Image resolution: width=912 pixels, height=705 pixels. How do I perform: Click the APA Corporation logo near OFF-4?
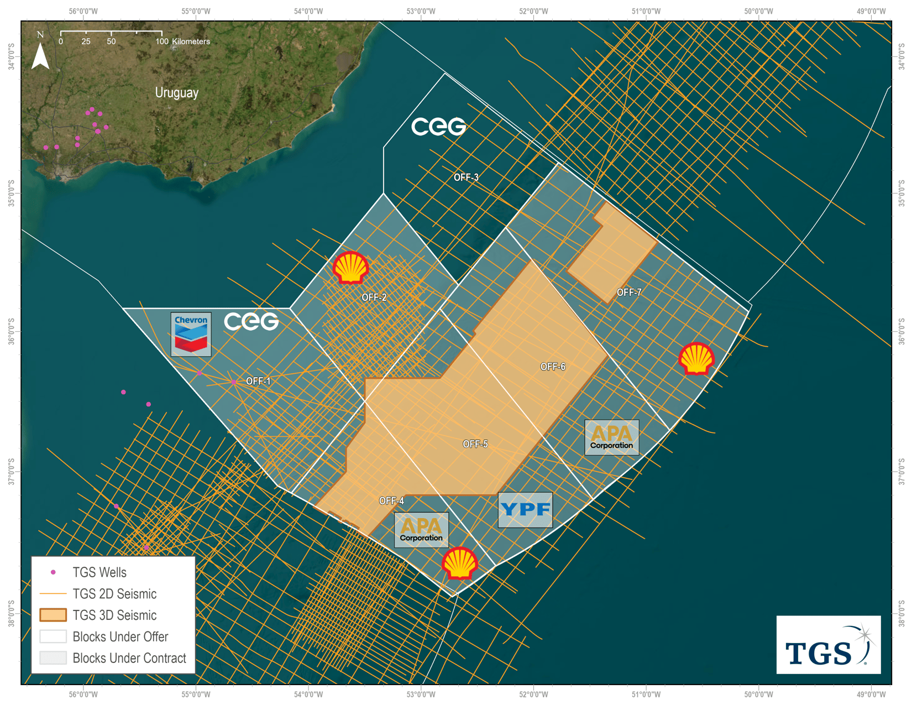click(x=422, y=529)
